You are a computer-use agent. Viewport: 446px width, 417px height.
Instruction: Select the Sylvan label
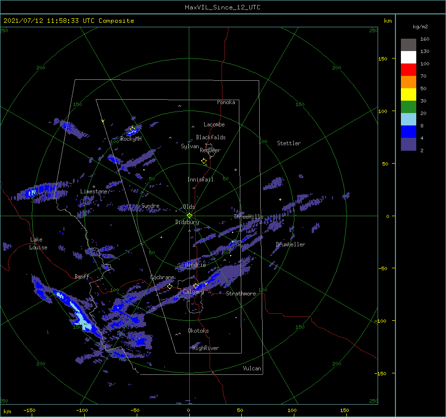click(190, 146)
